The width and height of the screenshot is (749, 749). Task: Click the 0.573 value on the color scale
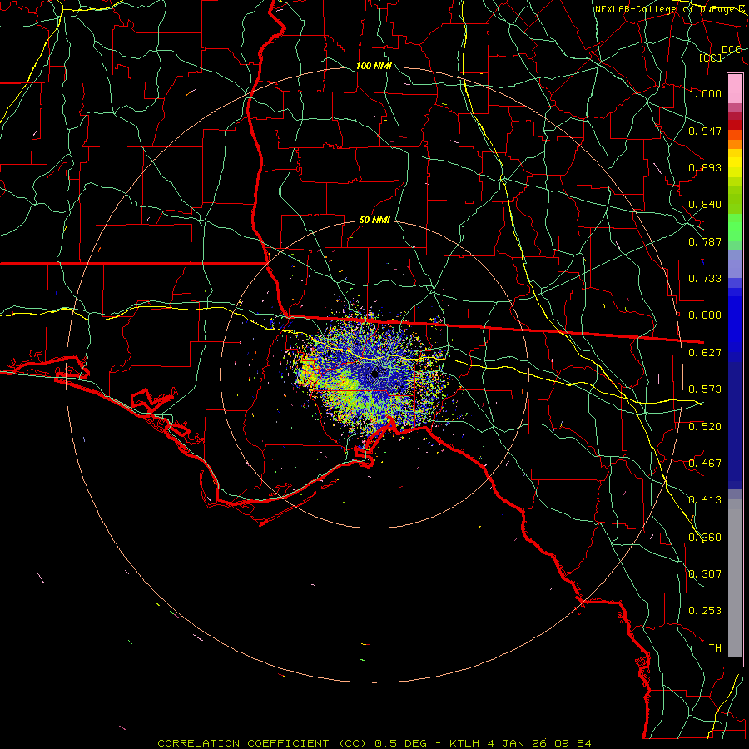(705, 389)
